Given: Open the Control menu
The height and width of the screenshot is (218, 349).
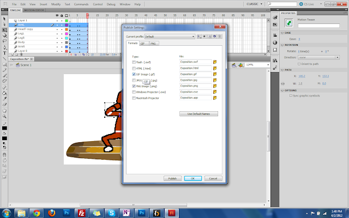Looking at the screenshot, I should point(98,4).
